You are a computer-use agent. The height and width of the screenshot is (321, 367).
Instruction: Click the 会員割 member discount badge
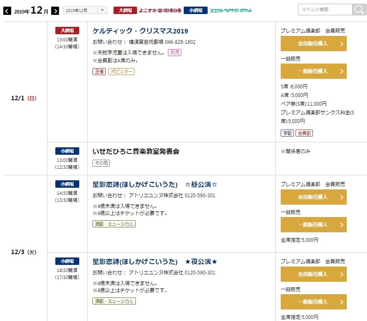304,133
